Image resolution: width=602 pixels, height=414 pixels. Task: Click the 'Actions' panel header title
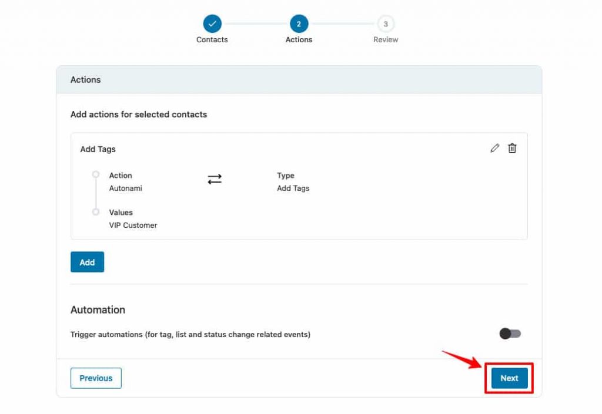point(86,80)
